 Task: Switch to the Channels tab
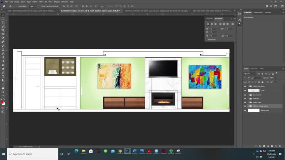coord(254,69)
